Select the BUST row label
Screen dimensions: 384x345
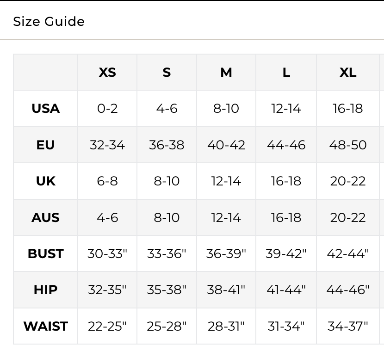45,254
